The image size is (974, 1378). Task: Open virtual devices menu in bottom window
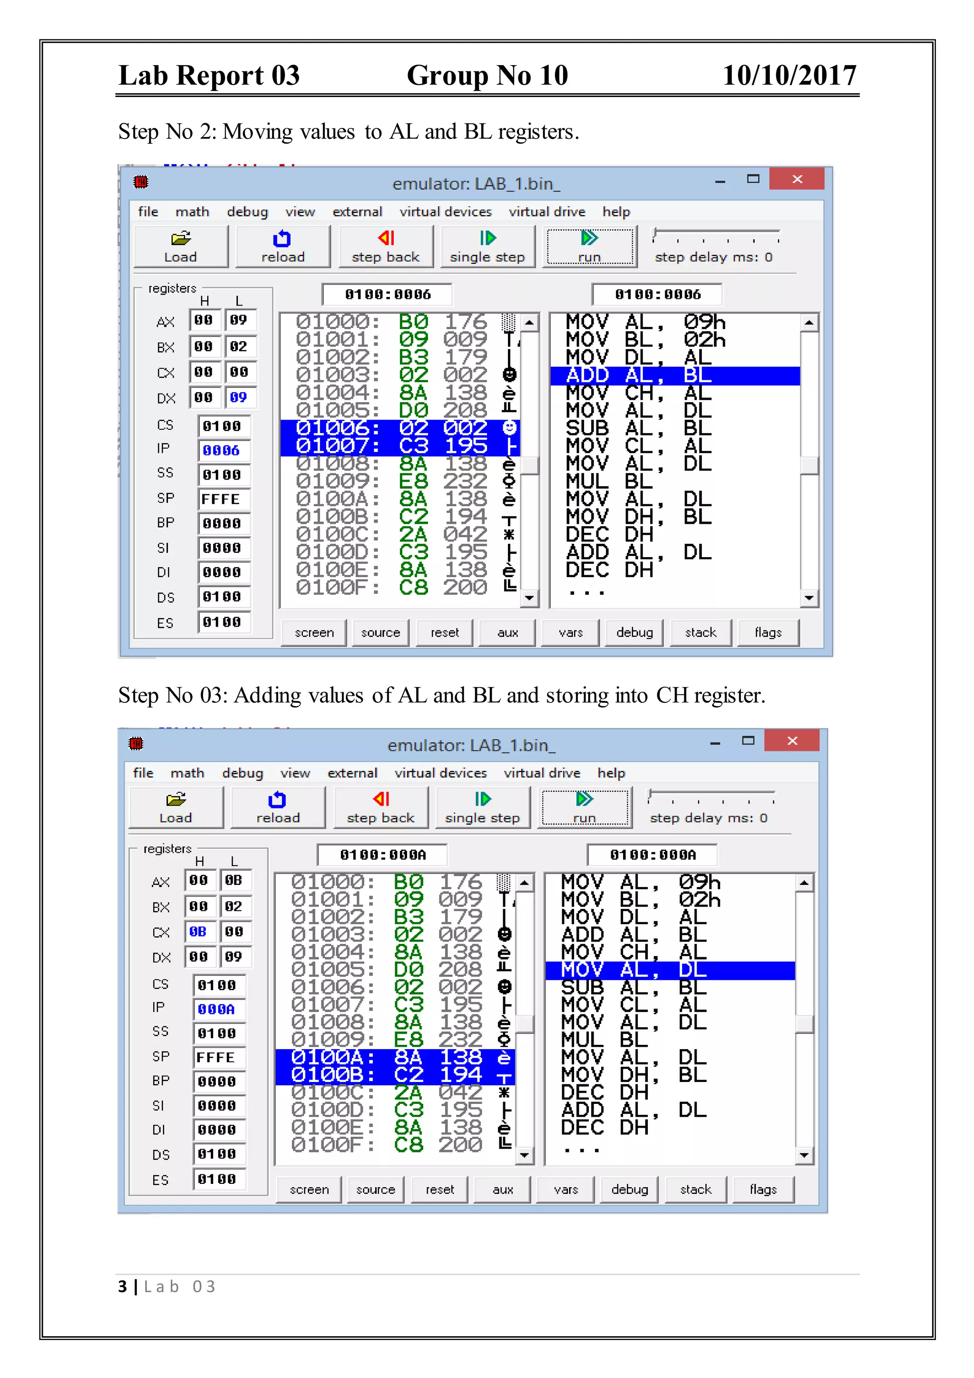pyautogui.click(x=441, y=773)
